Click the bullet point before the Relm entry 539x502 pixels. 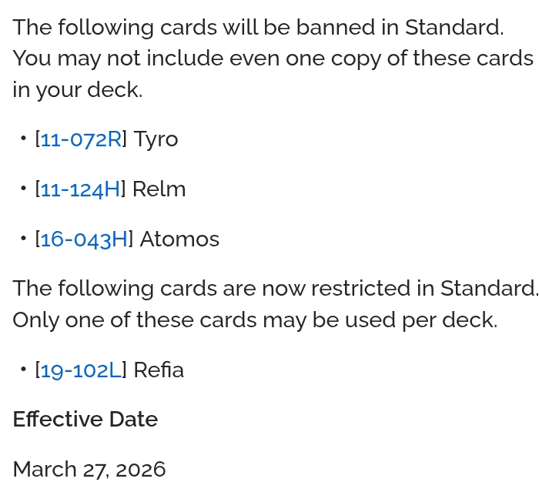point(24,189)
